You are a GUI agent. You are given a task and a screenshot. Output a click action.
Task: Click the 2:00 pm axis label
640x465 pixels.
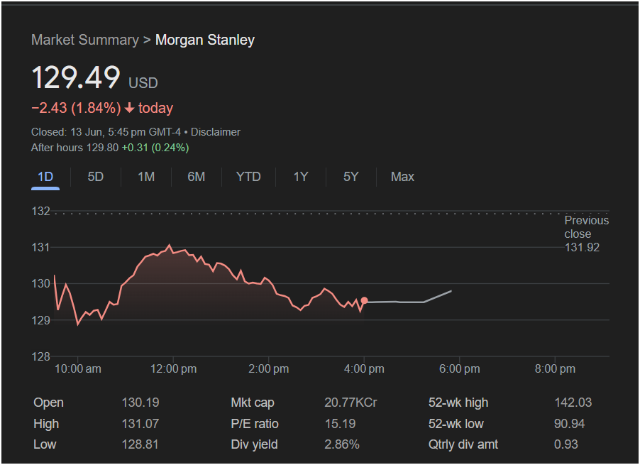269,368
